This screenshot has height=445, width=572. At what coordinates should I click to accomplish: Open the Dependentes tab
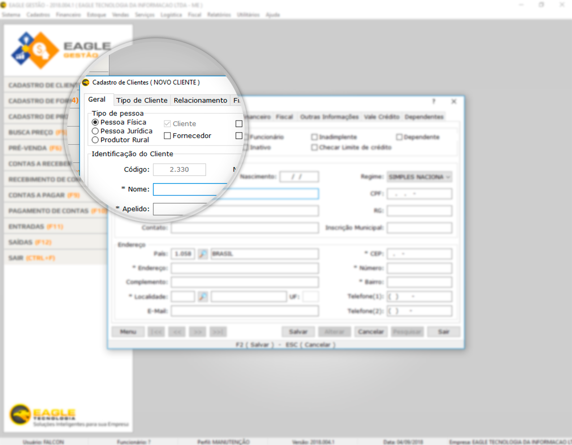424,117
